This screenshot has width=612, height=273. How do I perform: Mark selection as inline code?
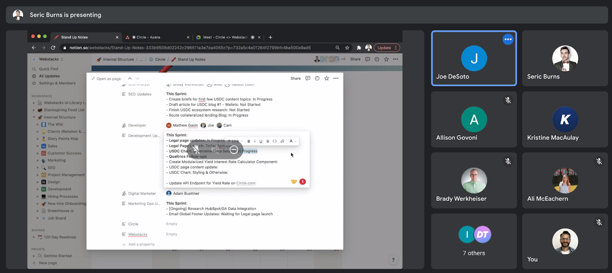275,141
